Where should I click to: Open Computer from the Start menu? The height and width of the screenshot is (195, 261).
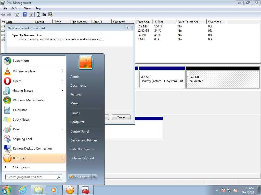click(77, 122)
